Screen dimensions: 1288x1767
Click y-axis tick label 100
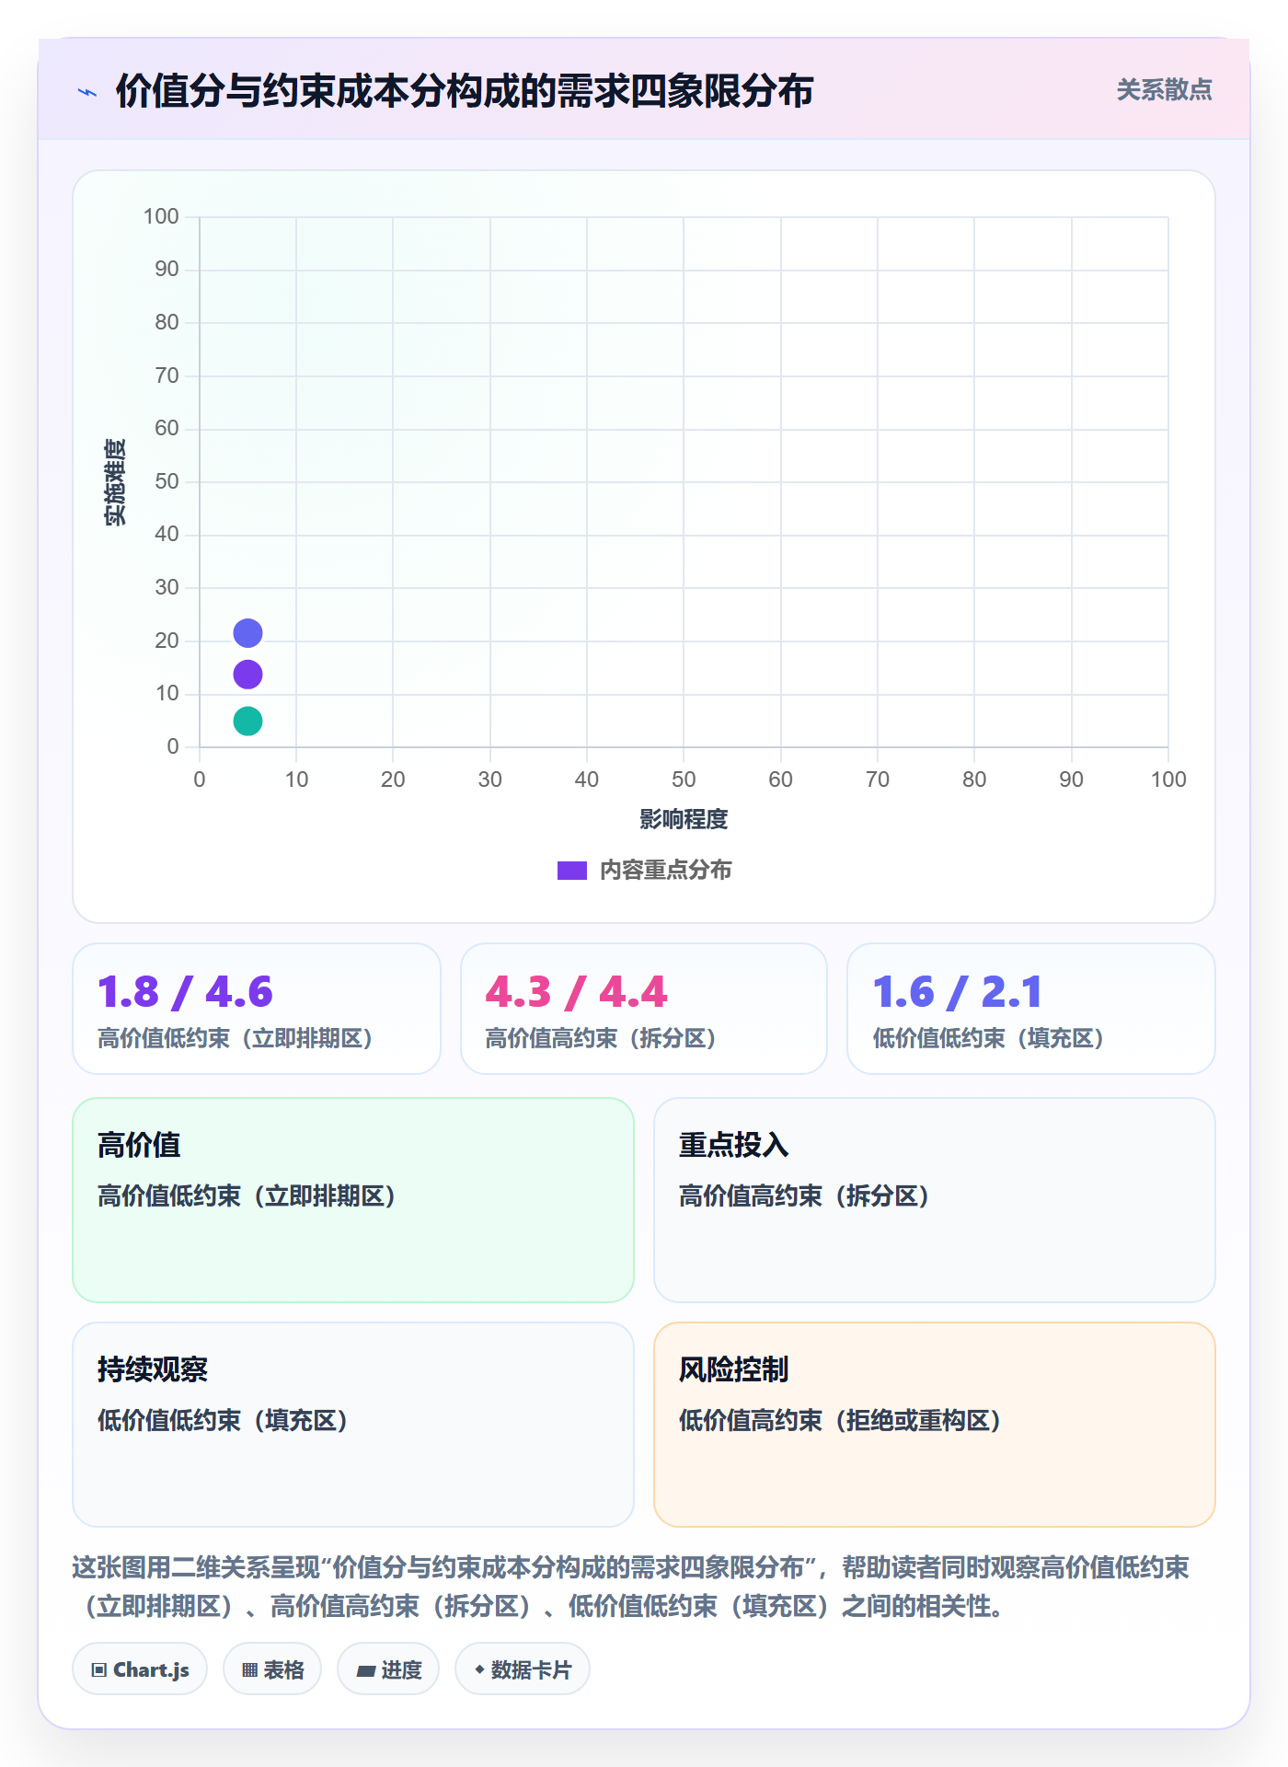pyautogui.click(x=161, y=216)
